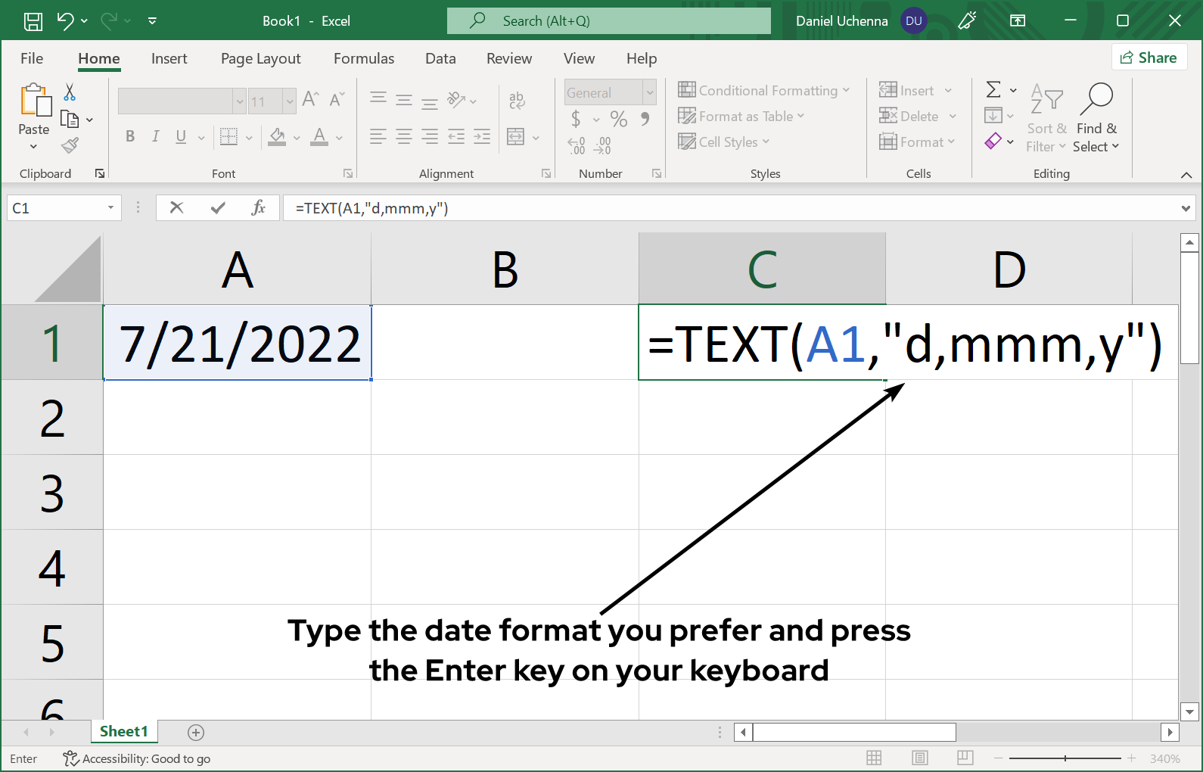Cancel formula entry with the X icon
The height and width of the screenshot is (772, 1203).
pyautogui.click(x=177, y=207)
